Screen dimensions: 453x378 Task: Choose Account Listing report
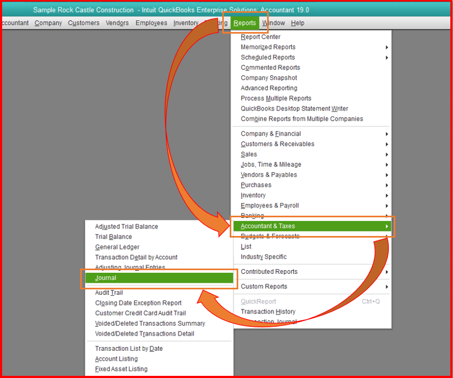coord(159,359)
